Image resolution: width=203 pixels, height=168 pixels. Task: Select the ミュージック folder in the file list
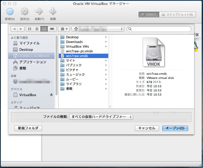(83, 74)
